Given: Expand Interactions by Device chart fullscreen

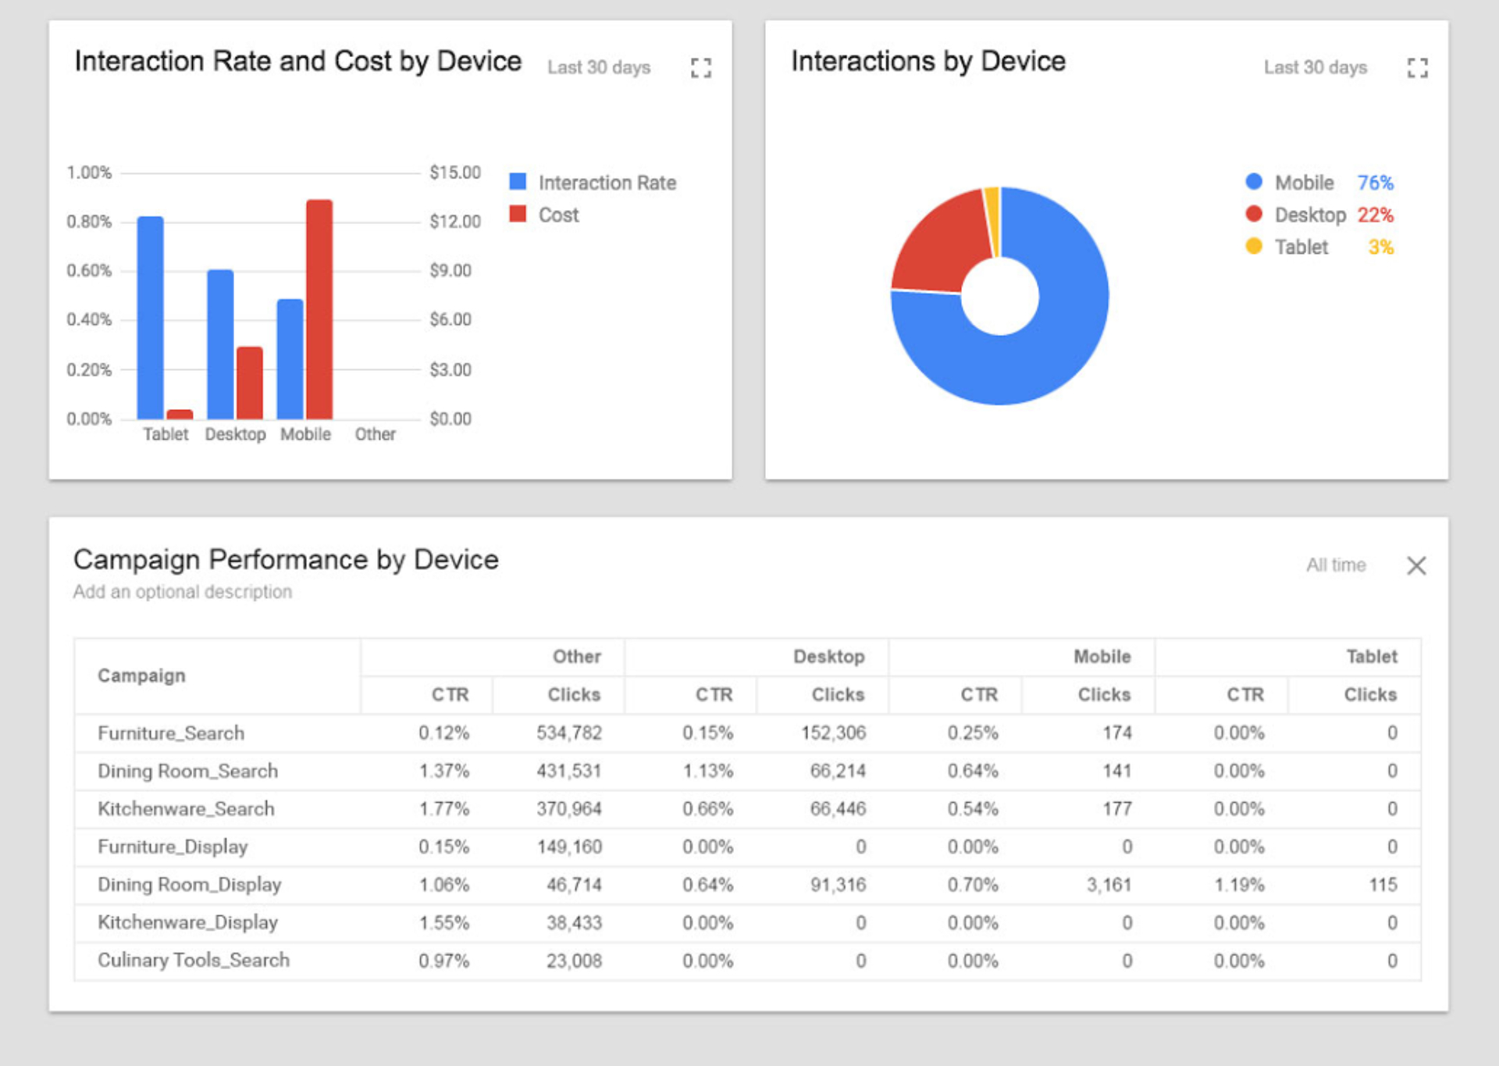Looking at the screenshot, I should click(1417, 68).
